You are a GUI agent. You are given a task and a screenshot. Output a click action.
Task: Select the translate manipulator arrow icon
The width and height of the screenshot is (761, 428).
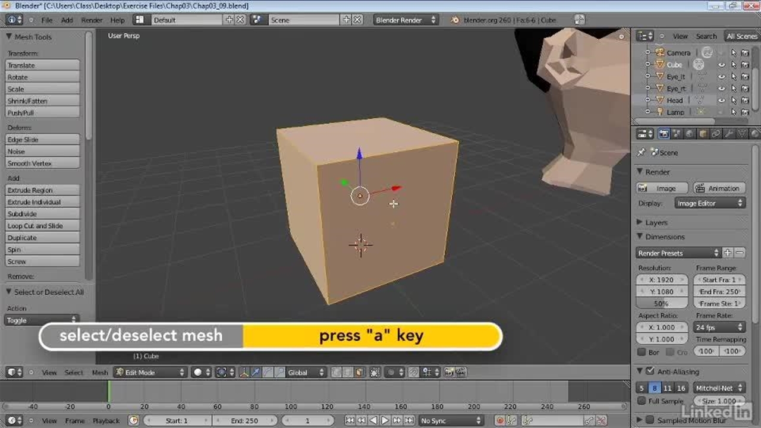[256, 373]
